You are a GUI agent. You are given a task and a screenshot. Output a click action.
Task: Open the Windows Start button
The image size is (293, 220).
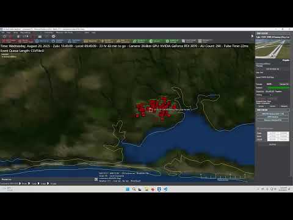click(x=128, y=189)
